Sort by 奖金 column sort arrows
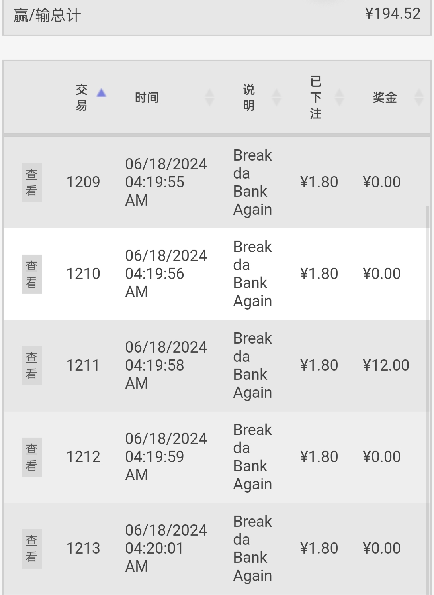 419,98
